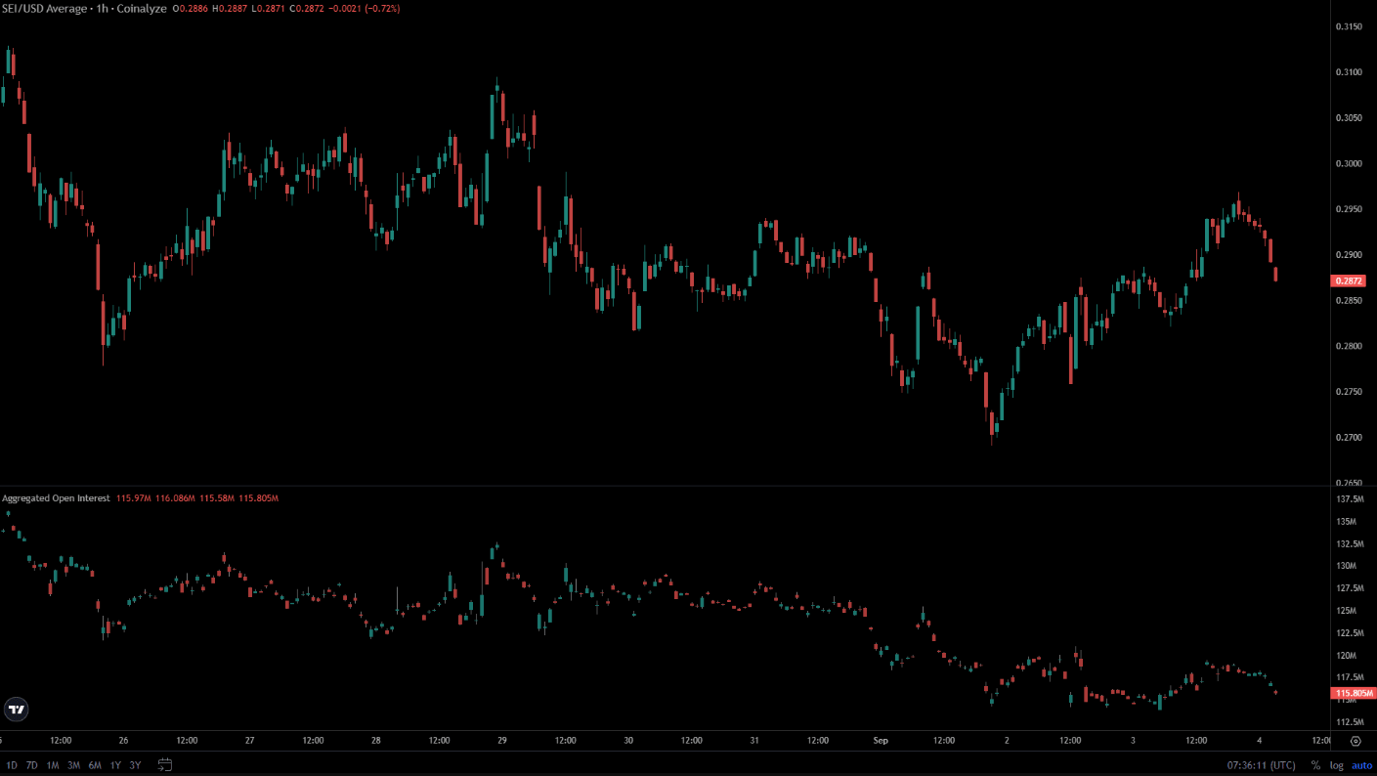1377x776 pixels.
Task: Click the TradingView logo icon
Action: [16, 710]
